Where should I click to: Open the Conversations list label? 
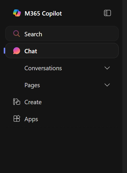(43, 68)
